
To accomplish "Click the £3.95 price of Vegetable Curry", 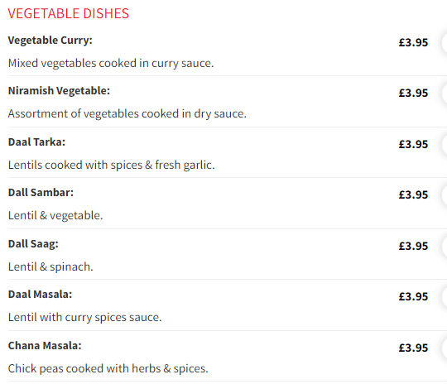I will [x=413, y=42].
